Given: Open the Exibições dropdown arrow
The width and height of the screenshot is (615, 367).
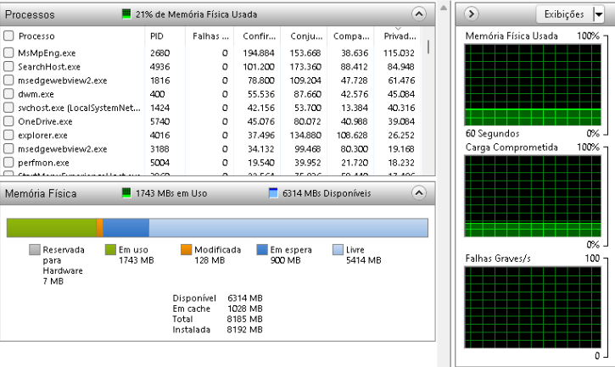Looking at the screenshot, I should [x=598, y=14].
